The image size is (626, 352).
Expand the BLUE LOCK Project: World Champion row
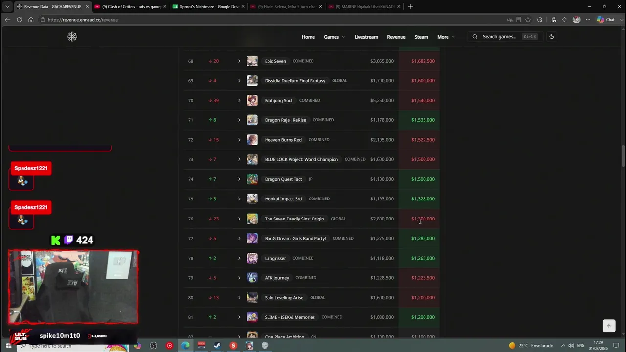tap(239, 159)
